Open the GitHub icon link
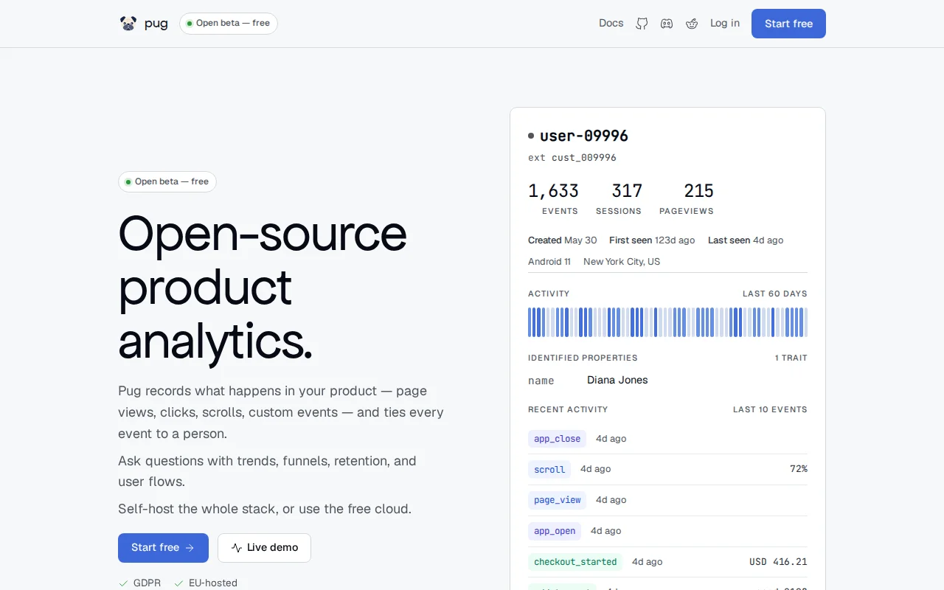The width and height of the screenshot is (944, 590). tap(642, 24)
